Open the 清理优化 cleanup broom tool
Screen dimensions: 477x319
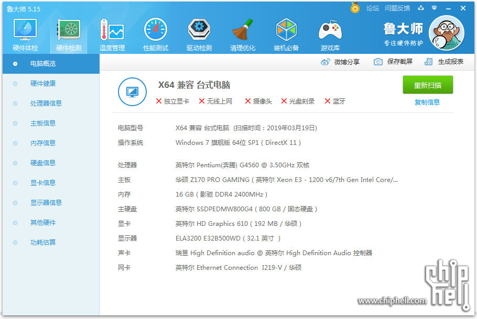[x=243, y=35]
